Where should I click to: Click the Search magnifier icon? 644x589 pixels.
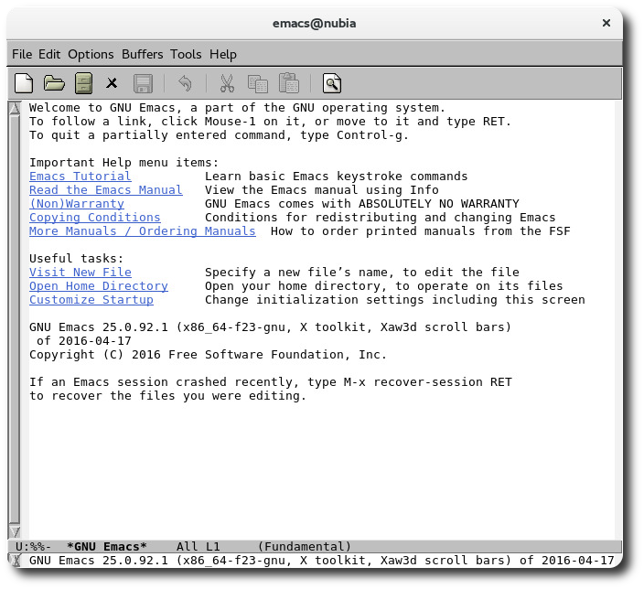[x=331, y=84]
